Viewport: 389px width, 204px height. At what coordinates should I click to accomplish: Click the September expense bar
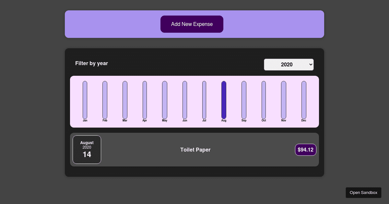pyautogui.click(x=244, y=100)
